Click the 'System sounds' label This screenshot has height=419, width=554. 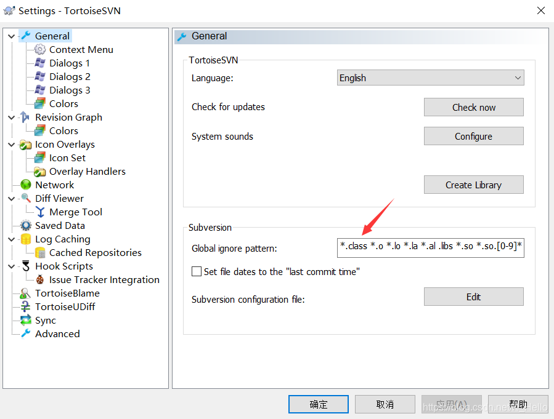click(222, 137)
